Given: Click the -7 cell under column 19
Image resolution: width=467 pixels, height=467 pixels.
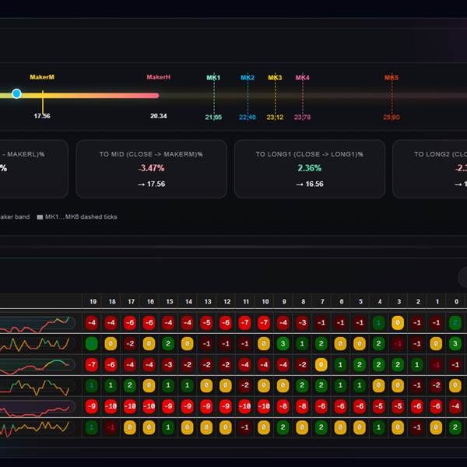Looking at the screenshot, I should [92, 364].
